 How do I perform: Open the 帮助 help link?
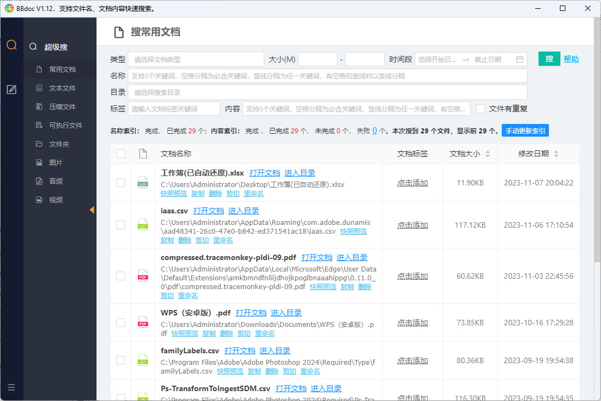tap(571, 59)
